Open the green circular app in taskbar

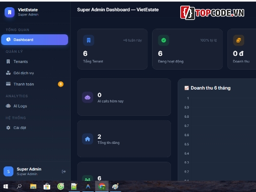60,186
